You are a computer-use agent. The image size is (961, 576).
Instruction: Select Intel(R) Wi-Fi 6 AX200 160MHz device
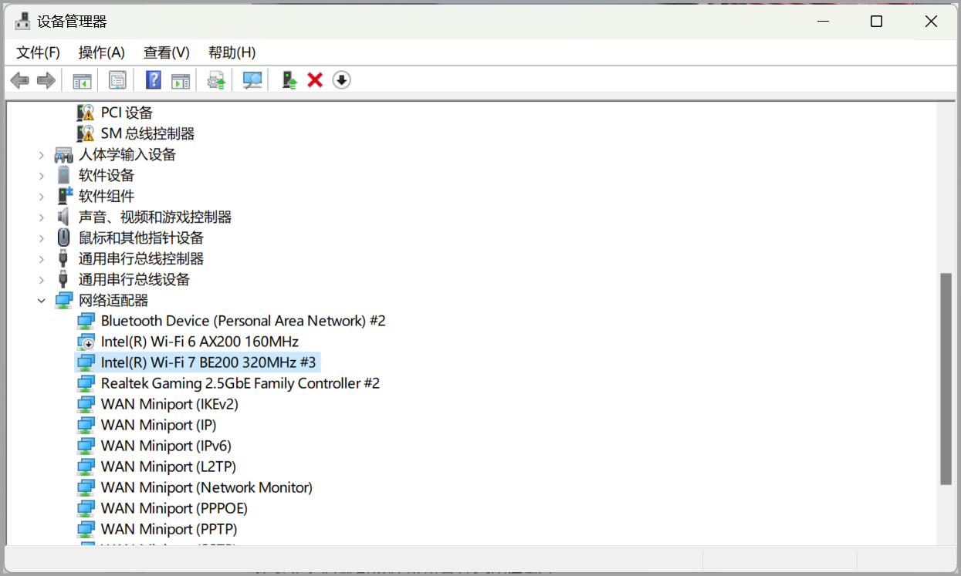(x=199, y=342)
